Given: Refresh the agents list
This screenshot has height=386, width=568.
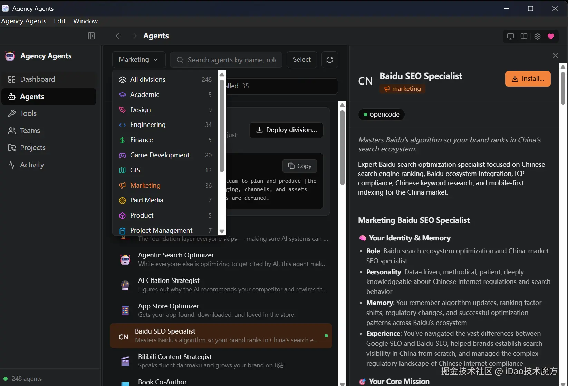Looking at the screenshot, I should [330, 60].
